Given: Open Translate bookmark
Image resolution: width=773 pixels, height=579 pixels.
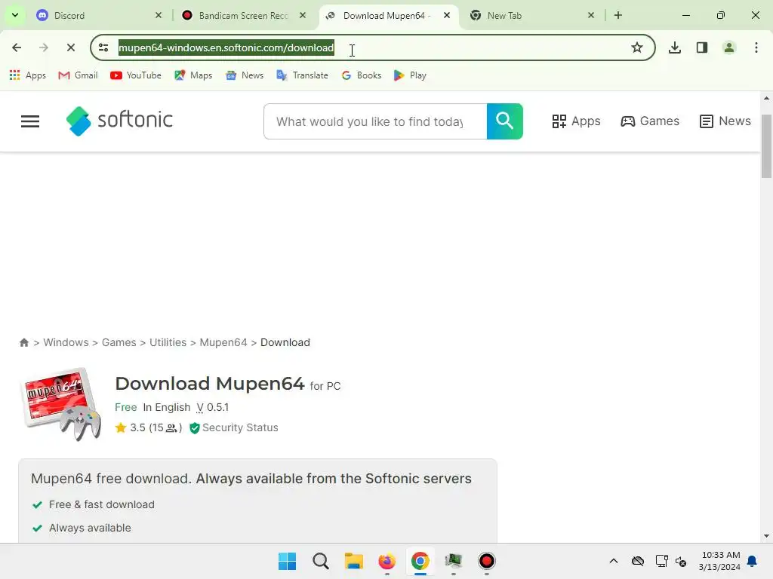Looking at the screenshot, I should point(302,75).
